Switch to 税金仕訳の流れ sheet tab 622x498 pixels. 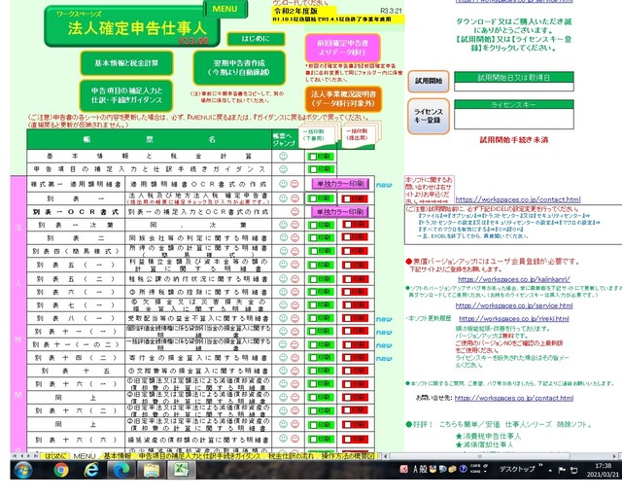coord(291,456)
